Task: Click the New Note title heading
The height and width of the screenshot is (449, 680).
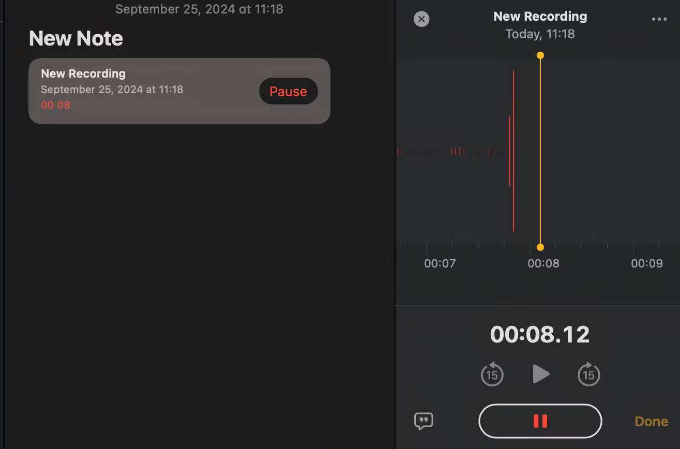Action: coord(76,38)
